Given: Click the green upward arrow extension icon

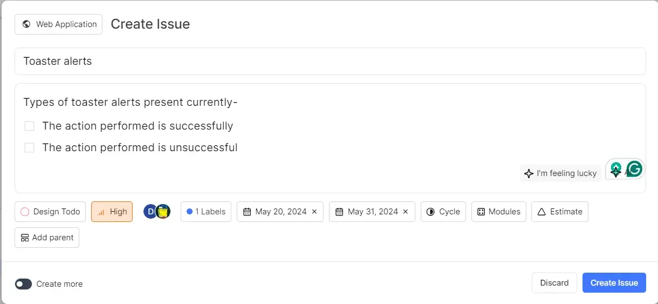Looking at the screenshot, I should click(616, 167).
